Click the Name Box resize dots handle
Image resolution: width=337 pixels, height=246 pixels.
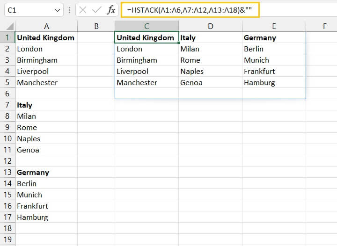tap(70, 9)
